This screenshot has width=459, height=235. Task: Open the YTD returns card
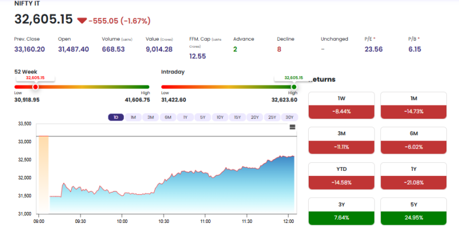coord(341,176)
